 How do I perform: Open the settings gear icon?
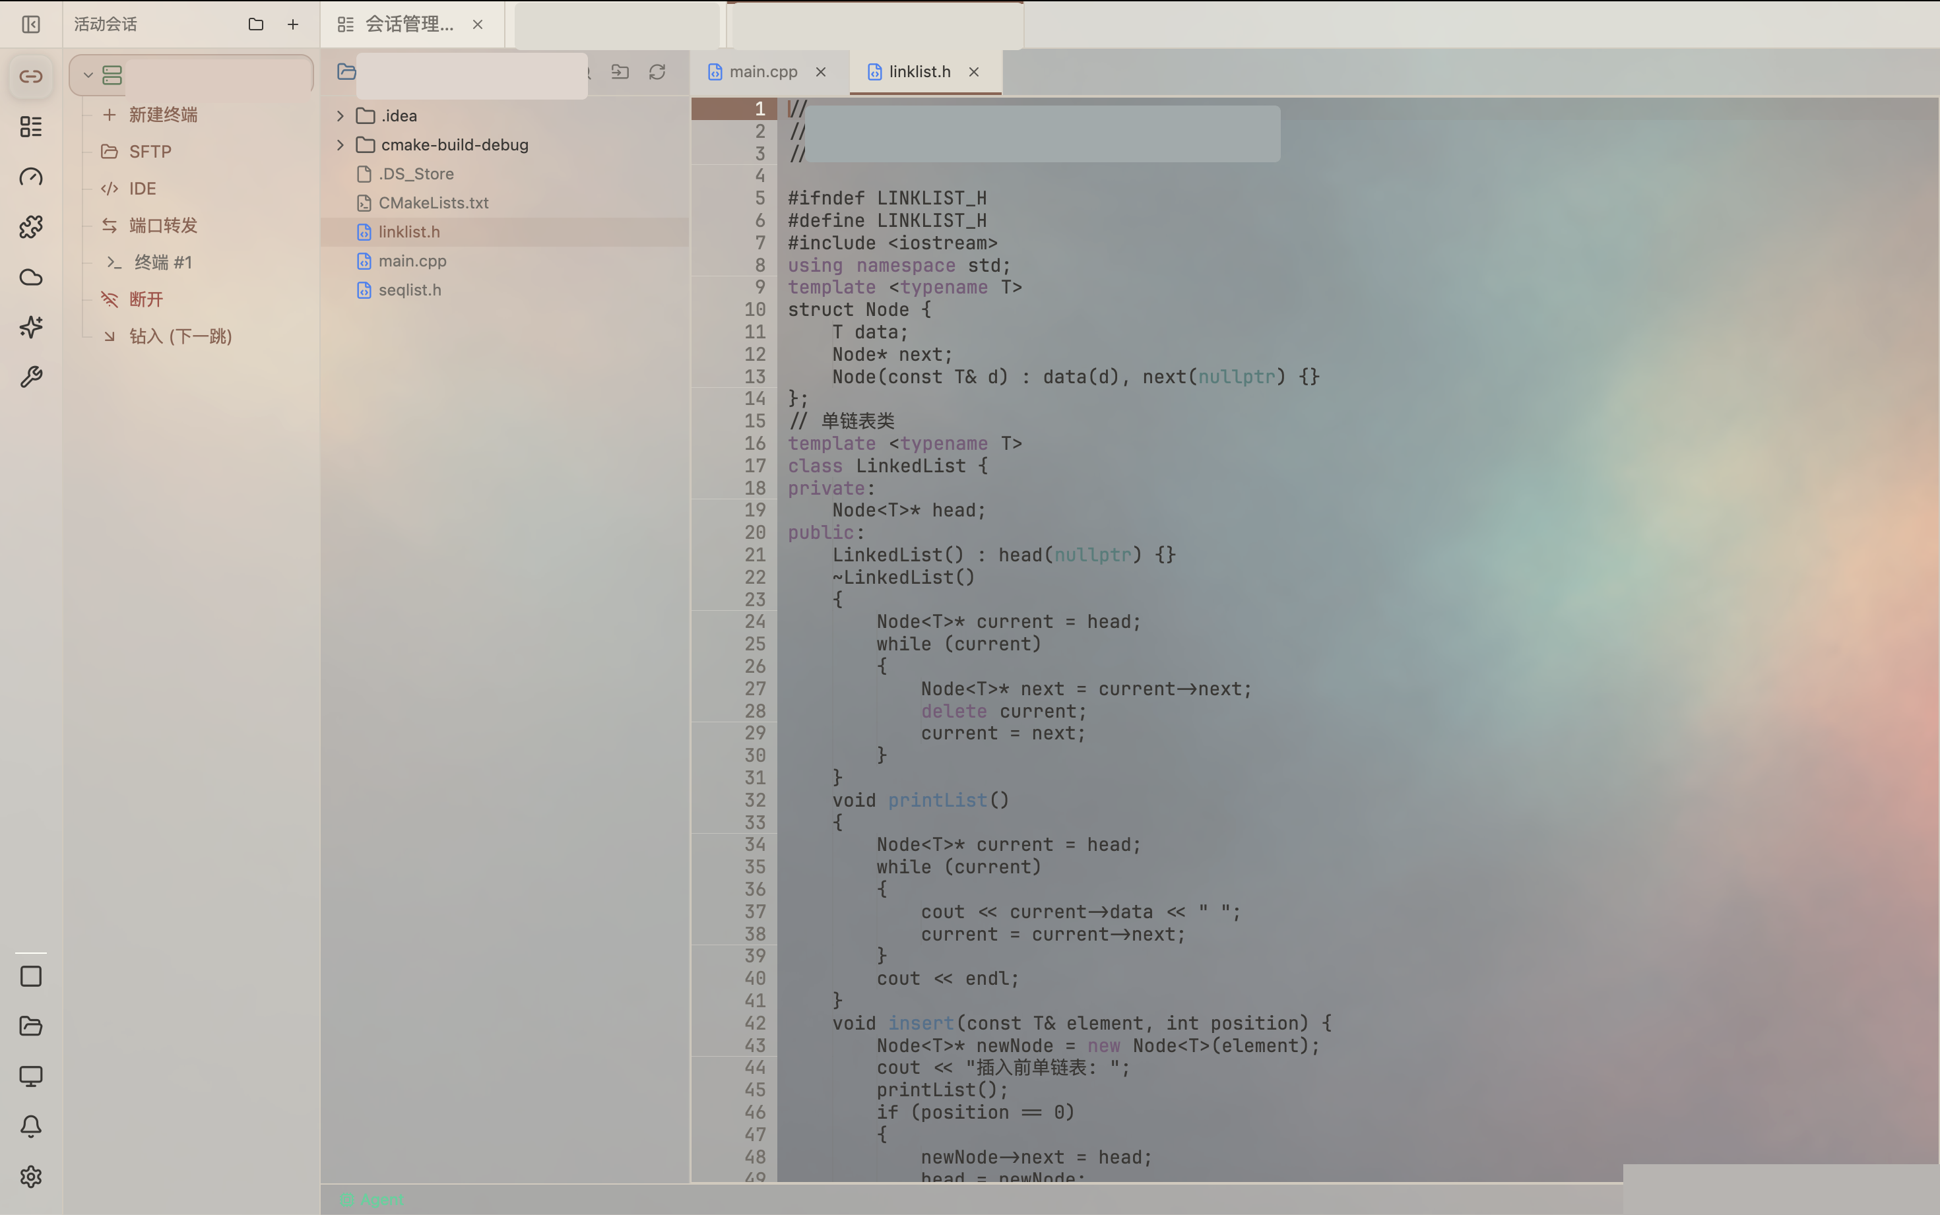pyautogui.click(x=30, y=1177)
